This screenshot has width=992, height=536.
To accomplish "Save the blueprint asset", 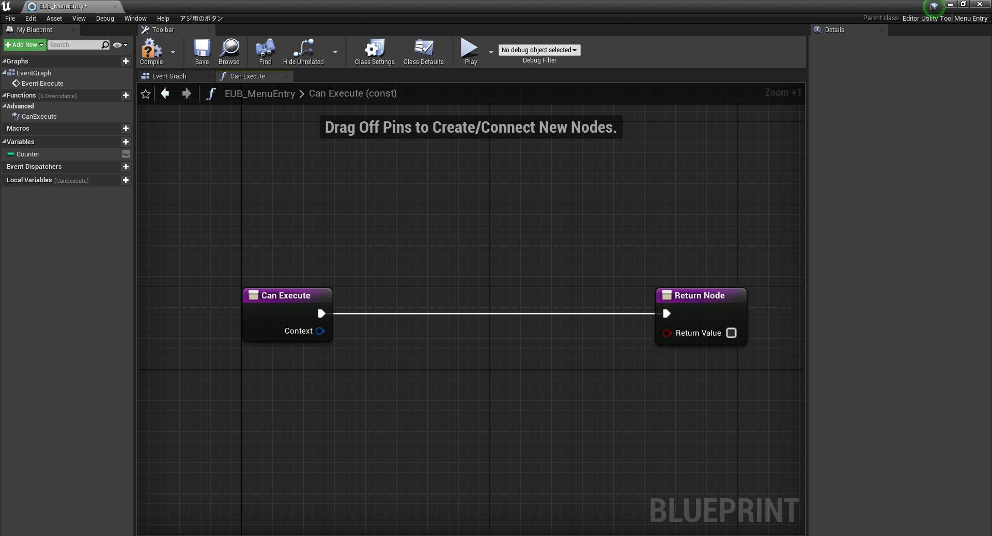I will pyautogui.click(x=202, y=52).
